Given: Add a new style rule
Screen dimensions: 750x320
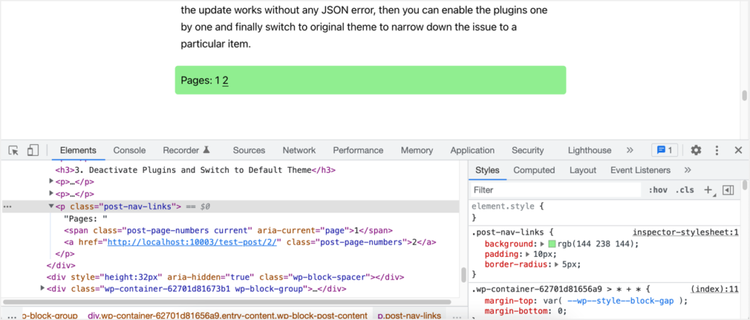Looking at the screenshot, I should [708, 190].
